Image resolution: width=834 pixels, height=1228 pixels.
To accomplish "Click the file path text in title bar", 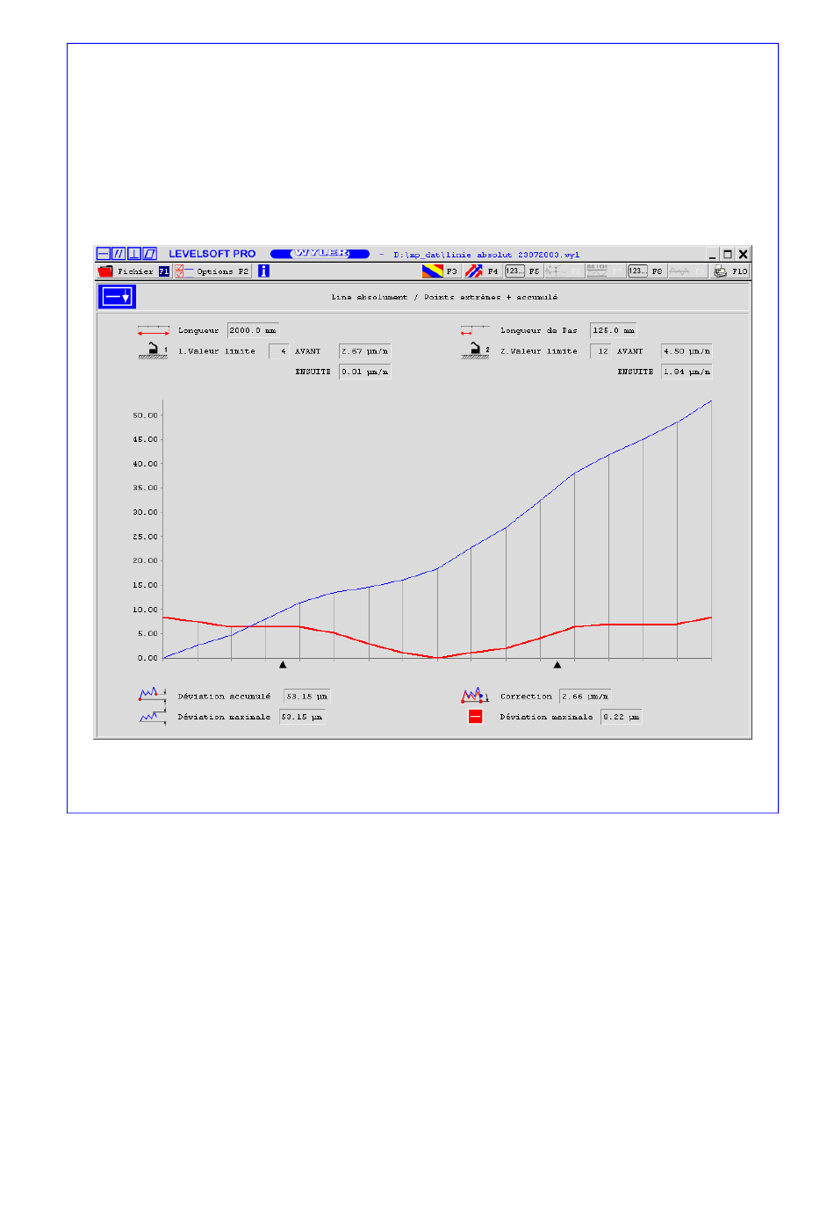I will (x=486, y=255).
